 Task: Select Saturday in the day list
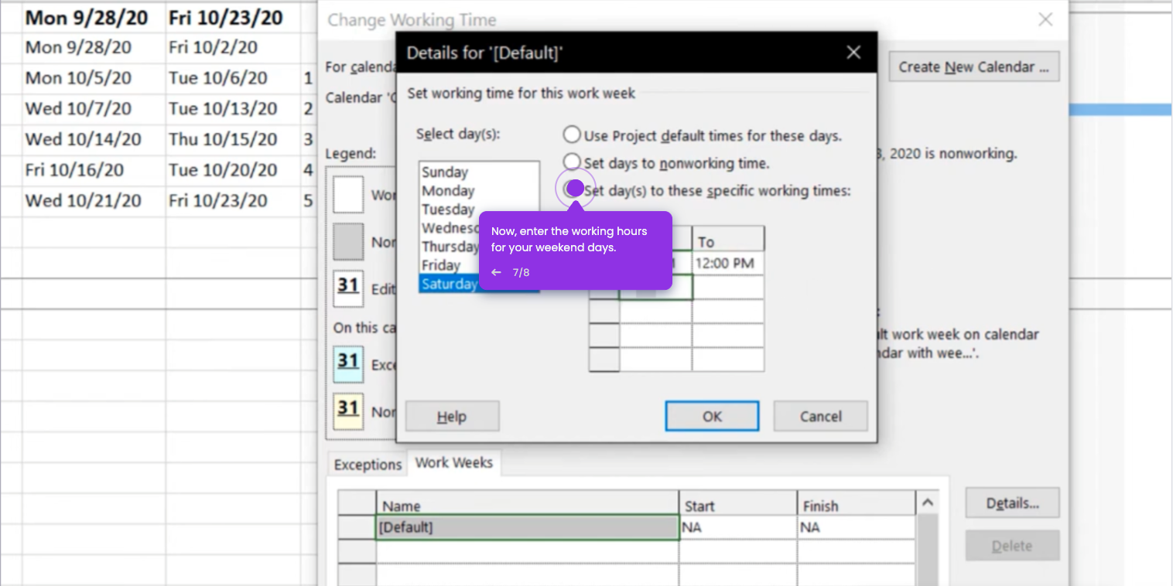(449, 284)
